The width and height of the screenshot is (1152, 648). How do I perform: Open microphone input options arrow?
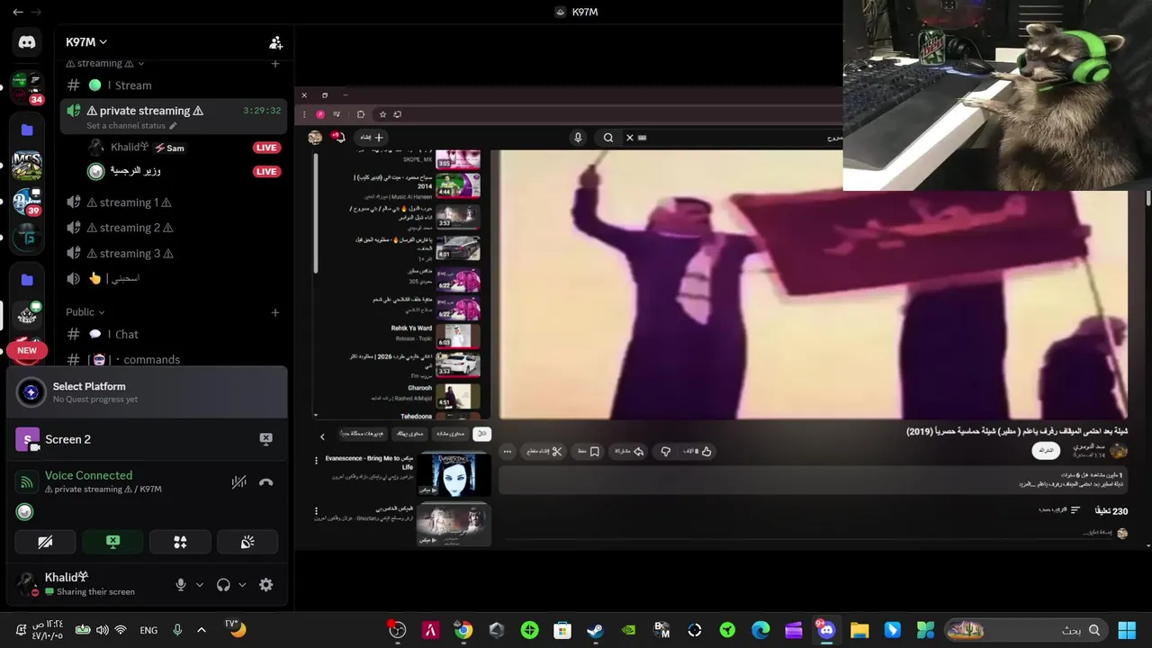pos(200,585)
